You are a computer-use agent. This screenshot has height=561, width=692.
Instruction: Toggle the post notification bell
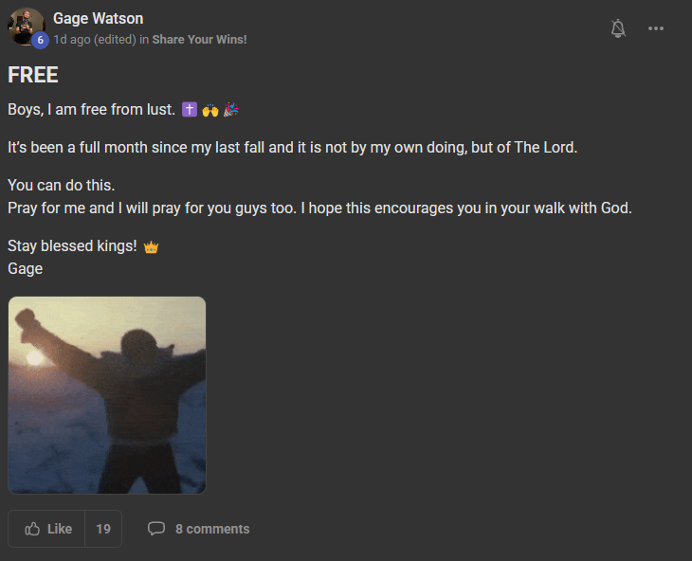click(x=618, y=28)
